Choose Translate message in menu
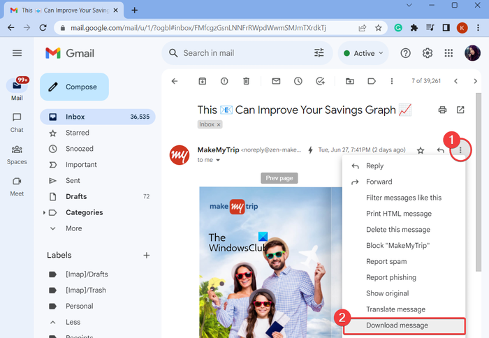489x338 pixels. click(404, 309)
